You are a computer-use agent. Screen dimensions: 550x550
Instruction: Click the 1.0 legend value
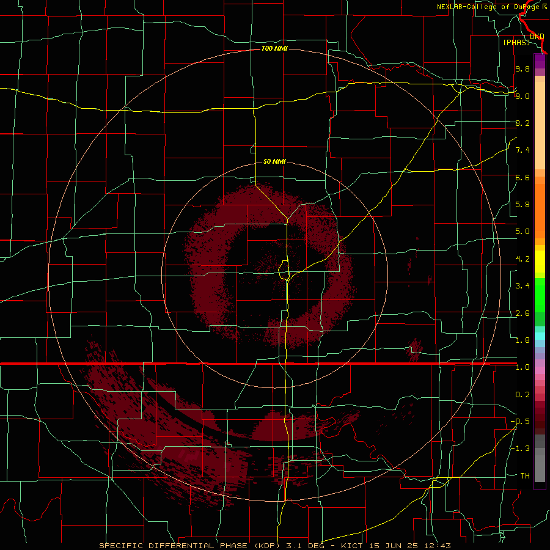522,367
